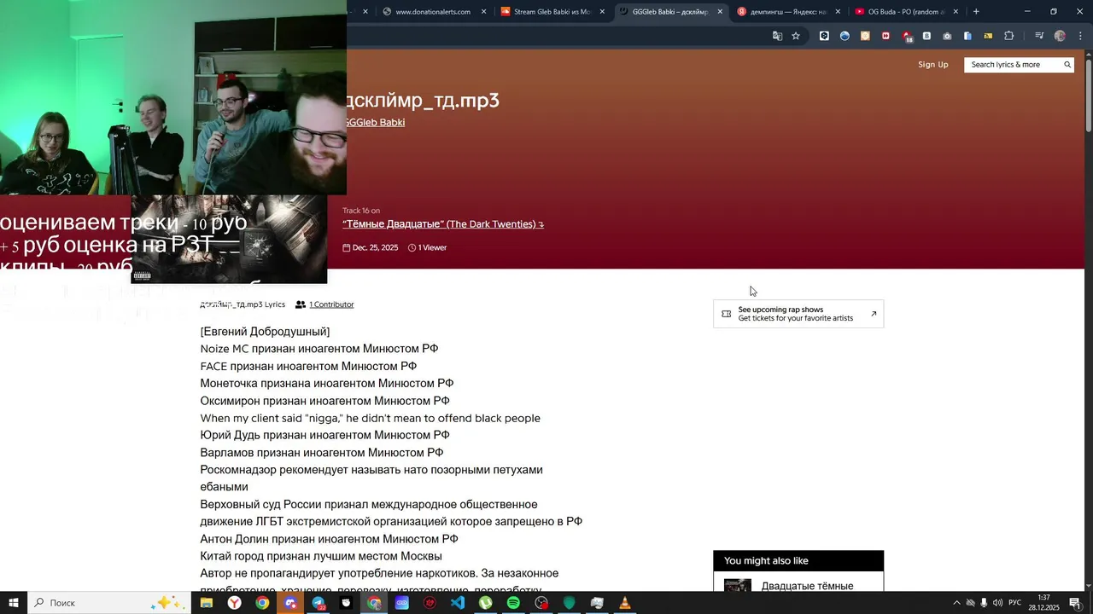The height and width of the screenshot is (614, 1093).
Task: Click the volume icon in system tray
Action: click(998, 603)
